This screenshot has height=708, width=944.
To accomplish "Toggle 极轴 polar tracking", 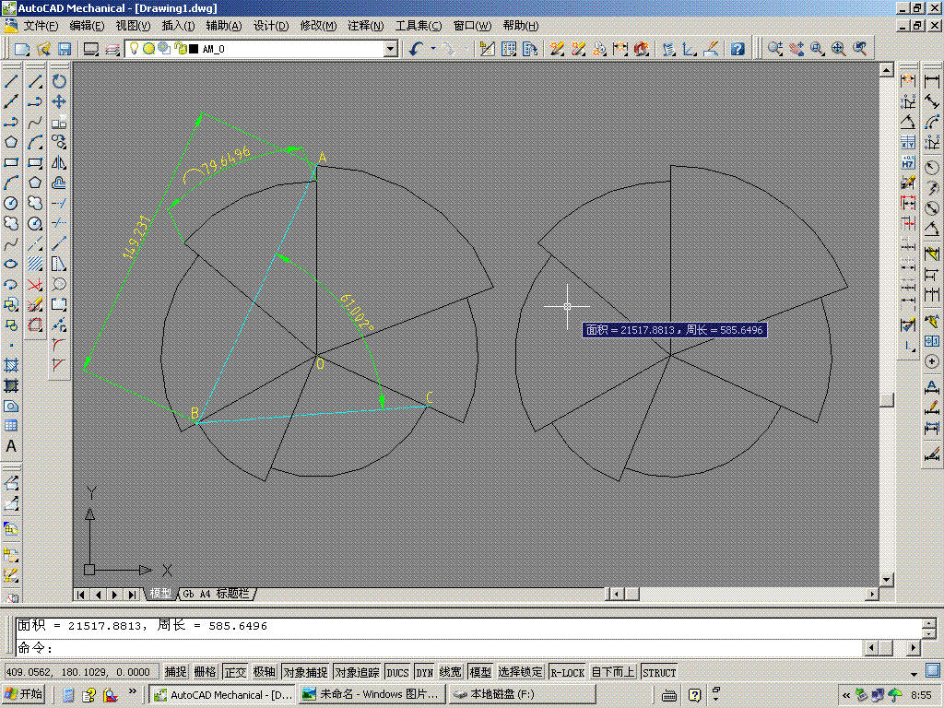I will tap(265, 672).
